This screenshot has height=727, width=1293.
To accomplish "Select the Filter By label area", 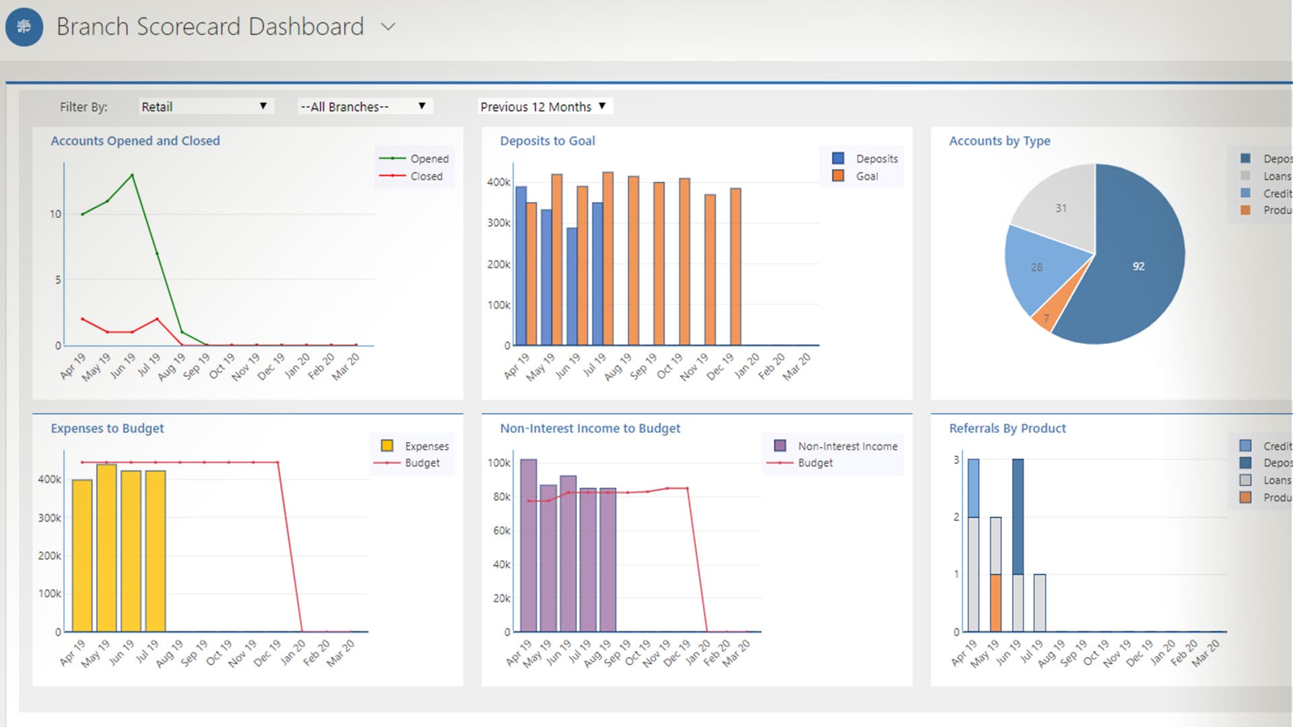I will click(x=83, y=106).
